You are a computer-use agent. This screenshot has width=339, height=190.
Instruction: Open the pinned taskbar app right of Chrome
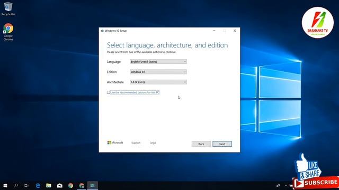coord(82,185)
